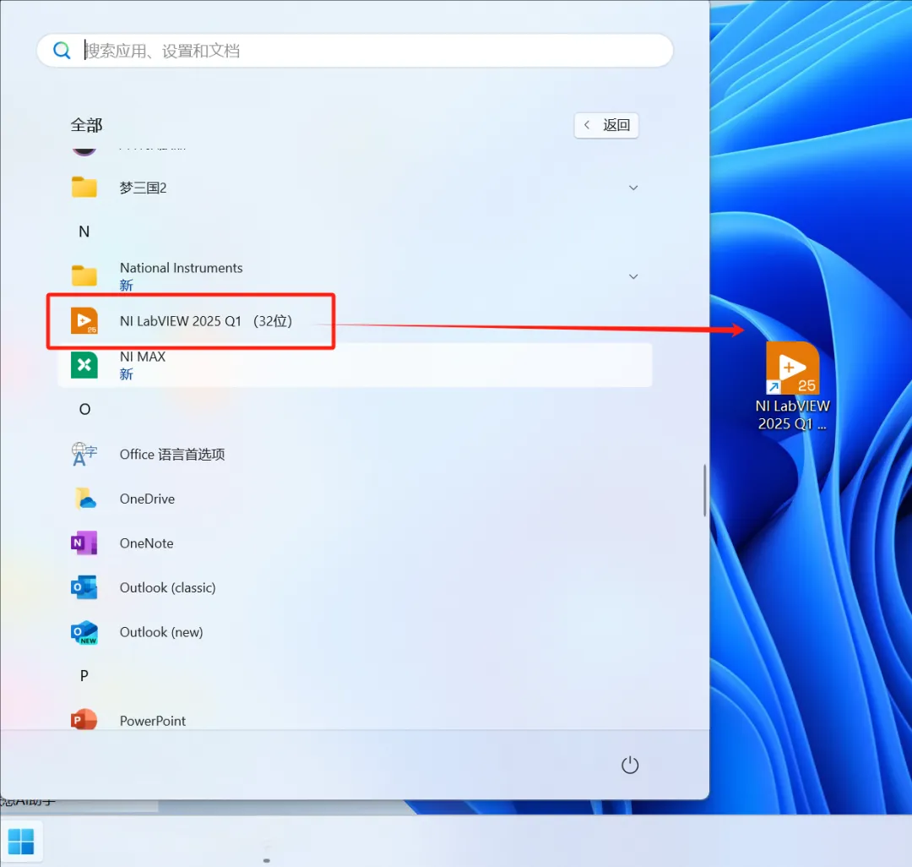Click the NI MAX label text
Viewport: 912px width, 867px height.
[143, 357]
